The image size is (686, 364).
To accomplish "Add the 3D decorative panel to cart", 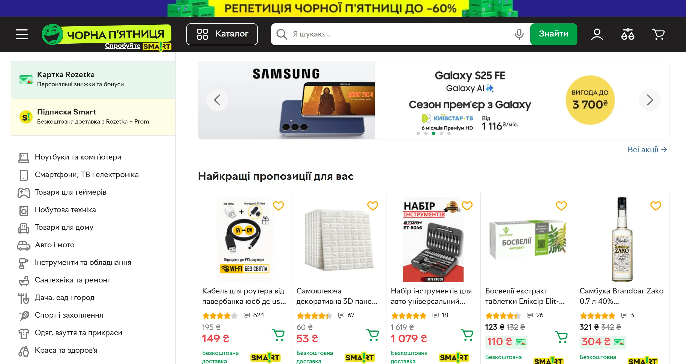I will click(373, 335).
